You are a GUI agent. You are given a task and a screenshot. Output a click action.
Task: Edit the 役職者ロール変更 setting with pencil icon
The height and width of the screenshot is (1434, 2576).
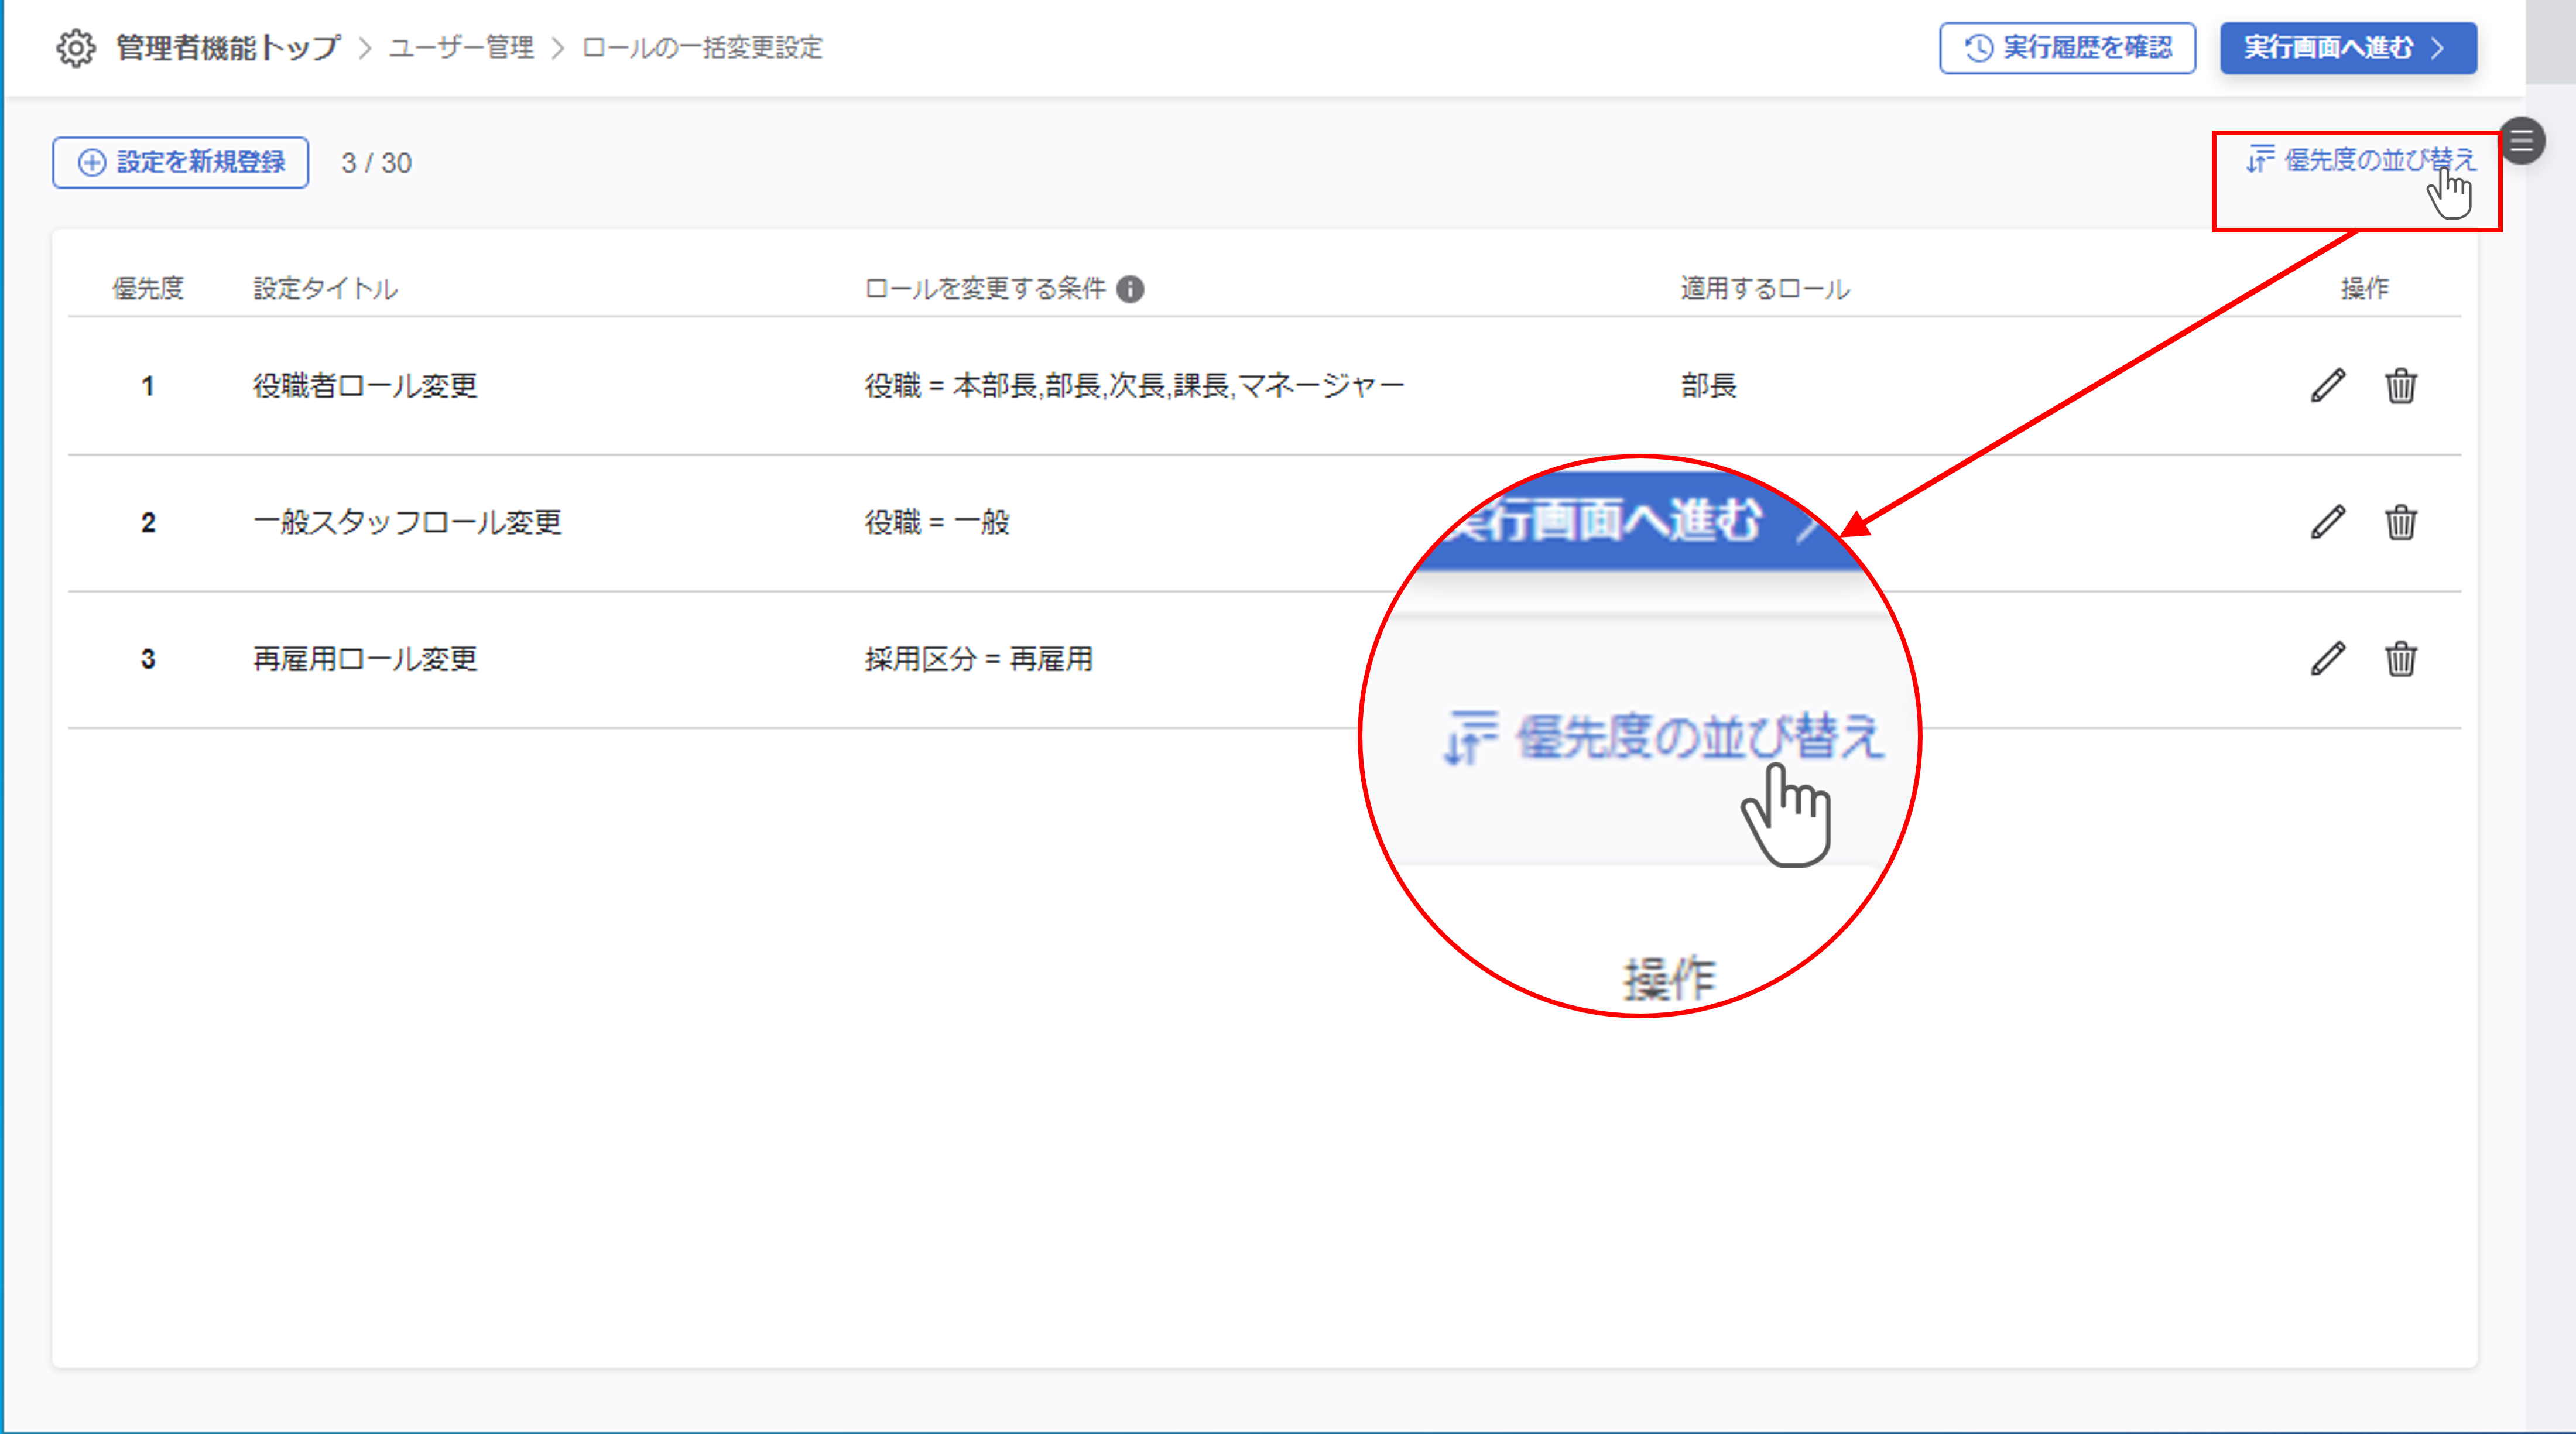point(2327,385)
